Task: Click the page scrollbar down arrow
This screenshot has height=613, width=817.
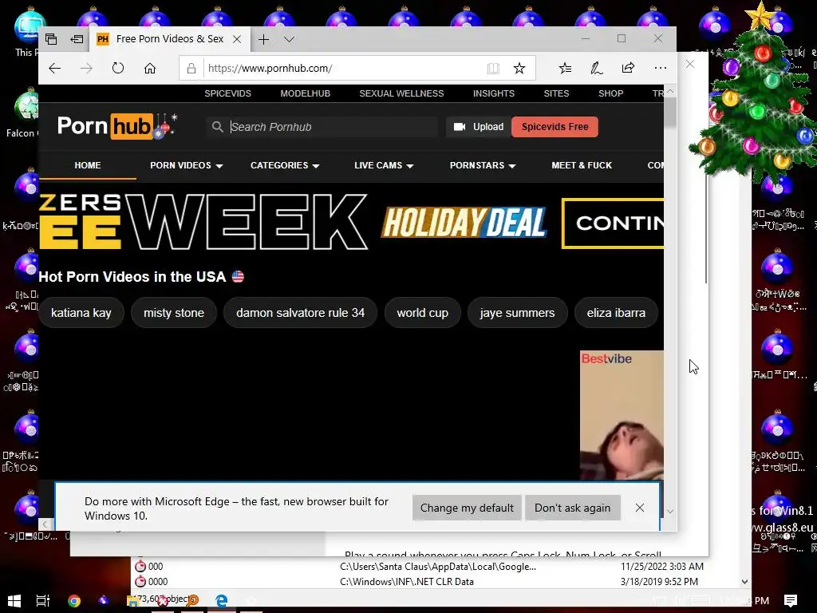Action: point(670,512)
